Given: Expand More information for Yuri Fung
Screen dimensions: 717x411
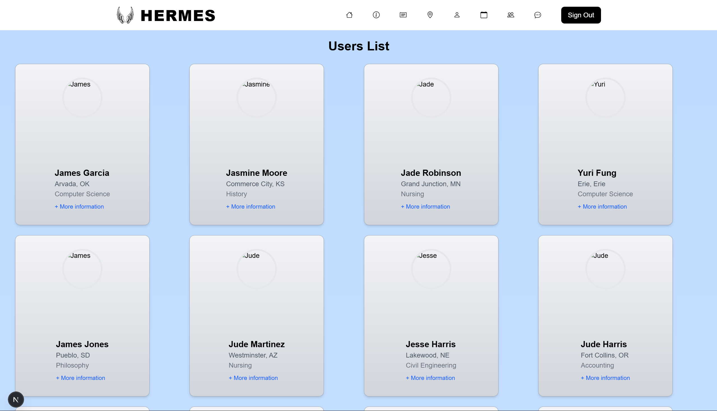Looking at the screenshot, I should tap(602, 207).
